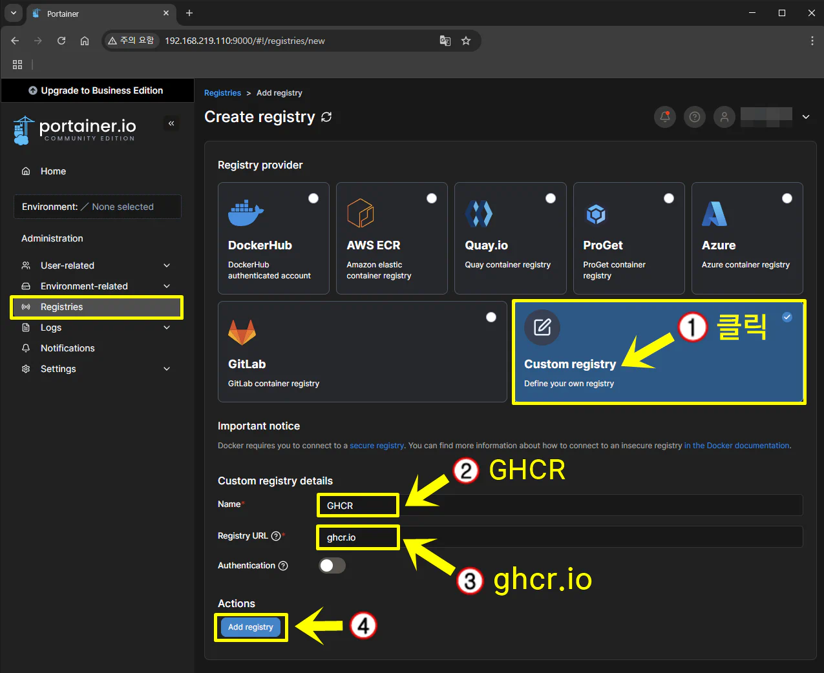Viewport: 824px width, 673px height.
Task: Open the secure registry link
Action: [377, 446]
